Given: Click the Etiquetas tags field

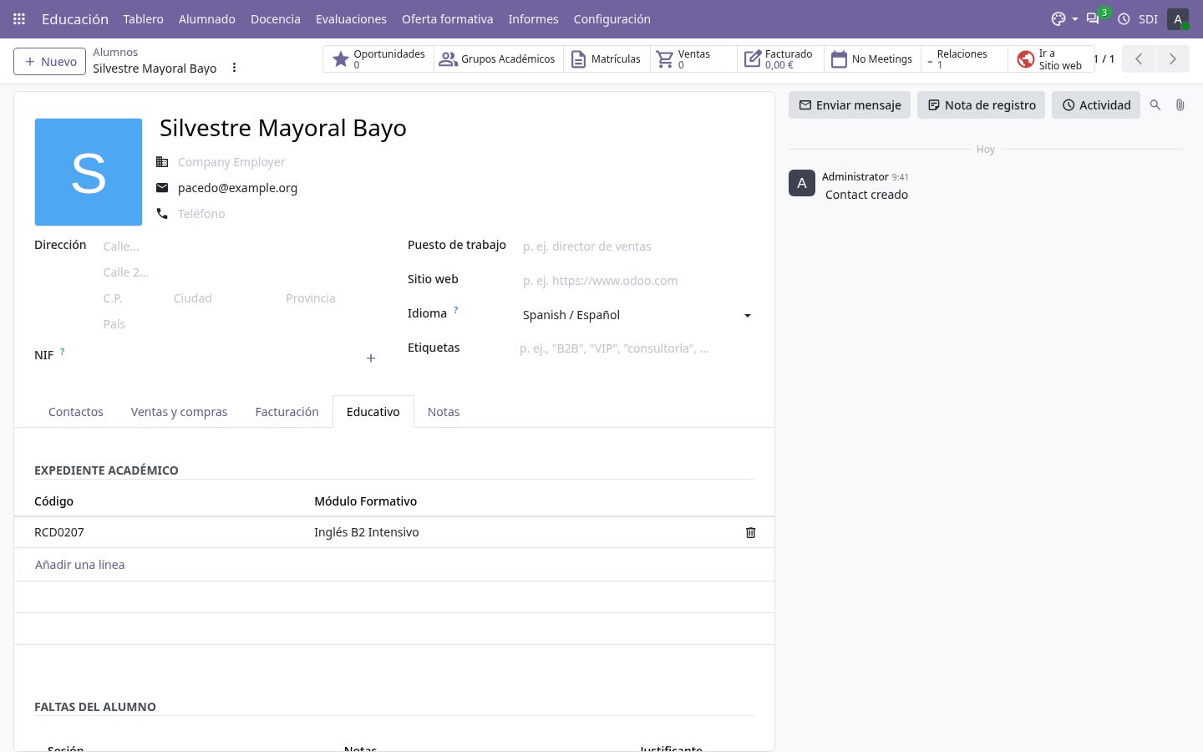Looking at the screenshot, I should tap(637, 348).
